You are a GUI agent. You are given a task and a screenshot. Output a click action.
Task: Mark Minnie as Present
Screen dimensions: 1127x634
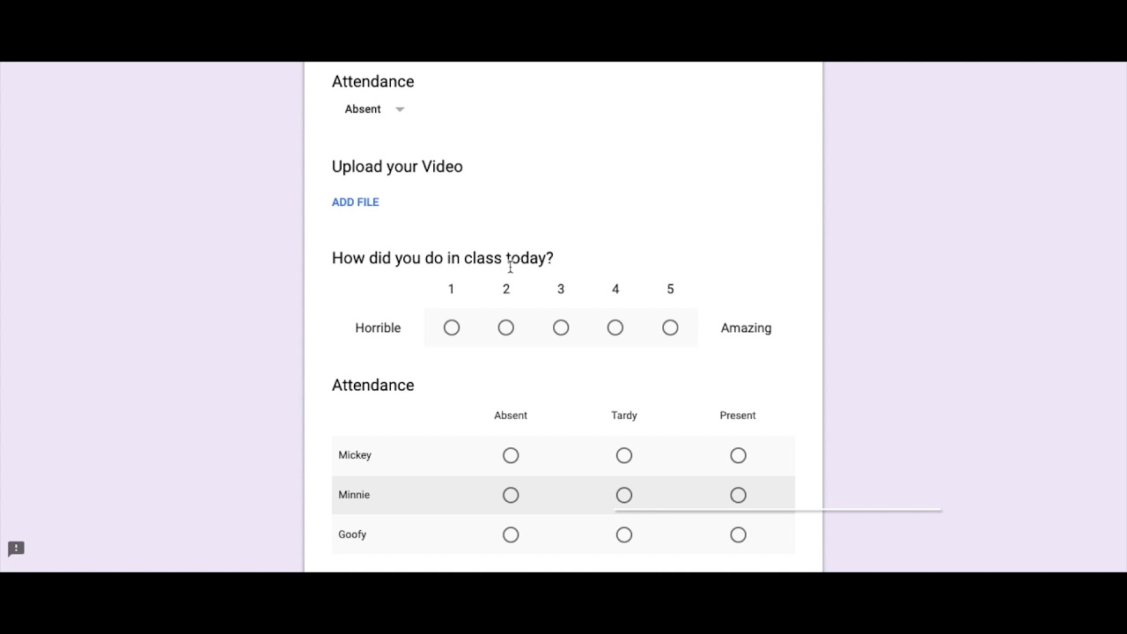pyautogui.click(x=738, y=495)
